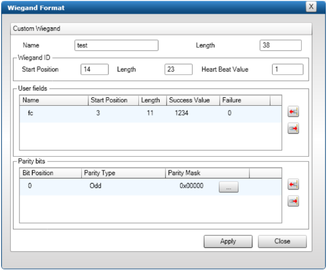Click the Parity Mask column header
The height and width of the screenshot is (270, 327).
click(x=208, y=173)
